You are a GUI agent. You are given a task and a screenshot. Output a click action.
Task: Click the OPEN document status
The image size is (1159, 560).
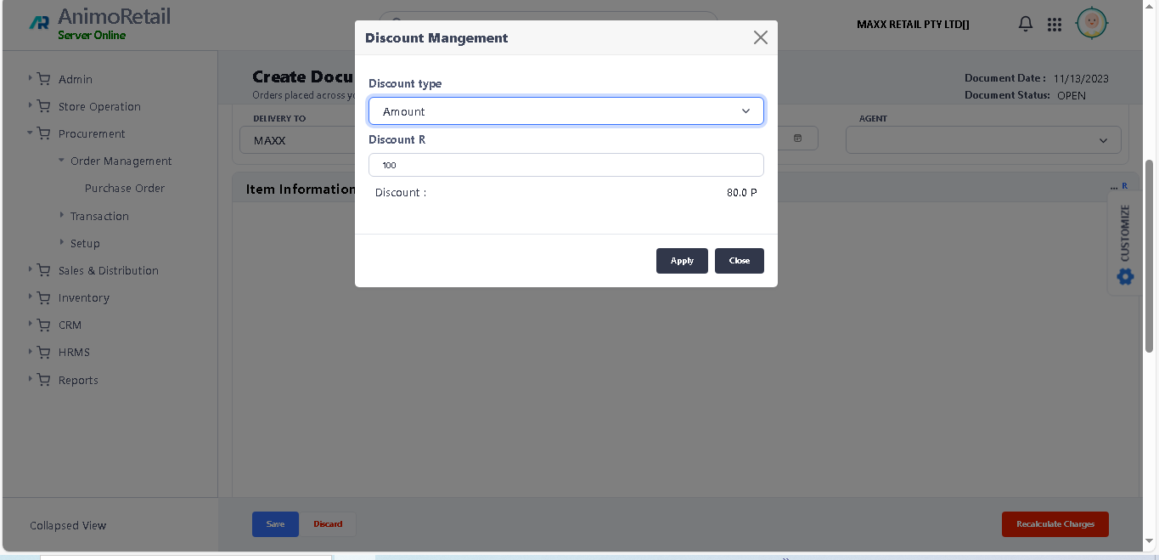[x=1072, y=95]
